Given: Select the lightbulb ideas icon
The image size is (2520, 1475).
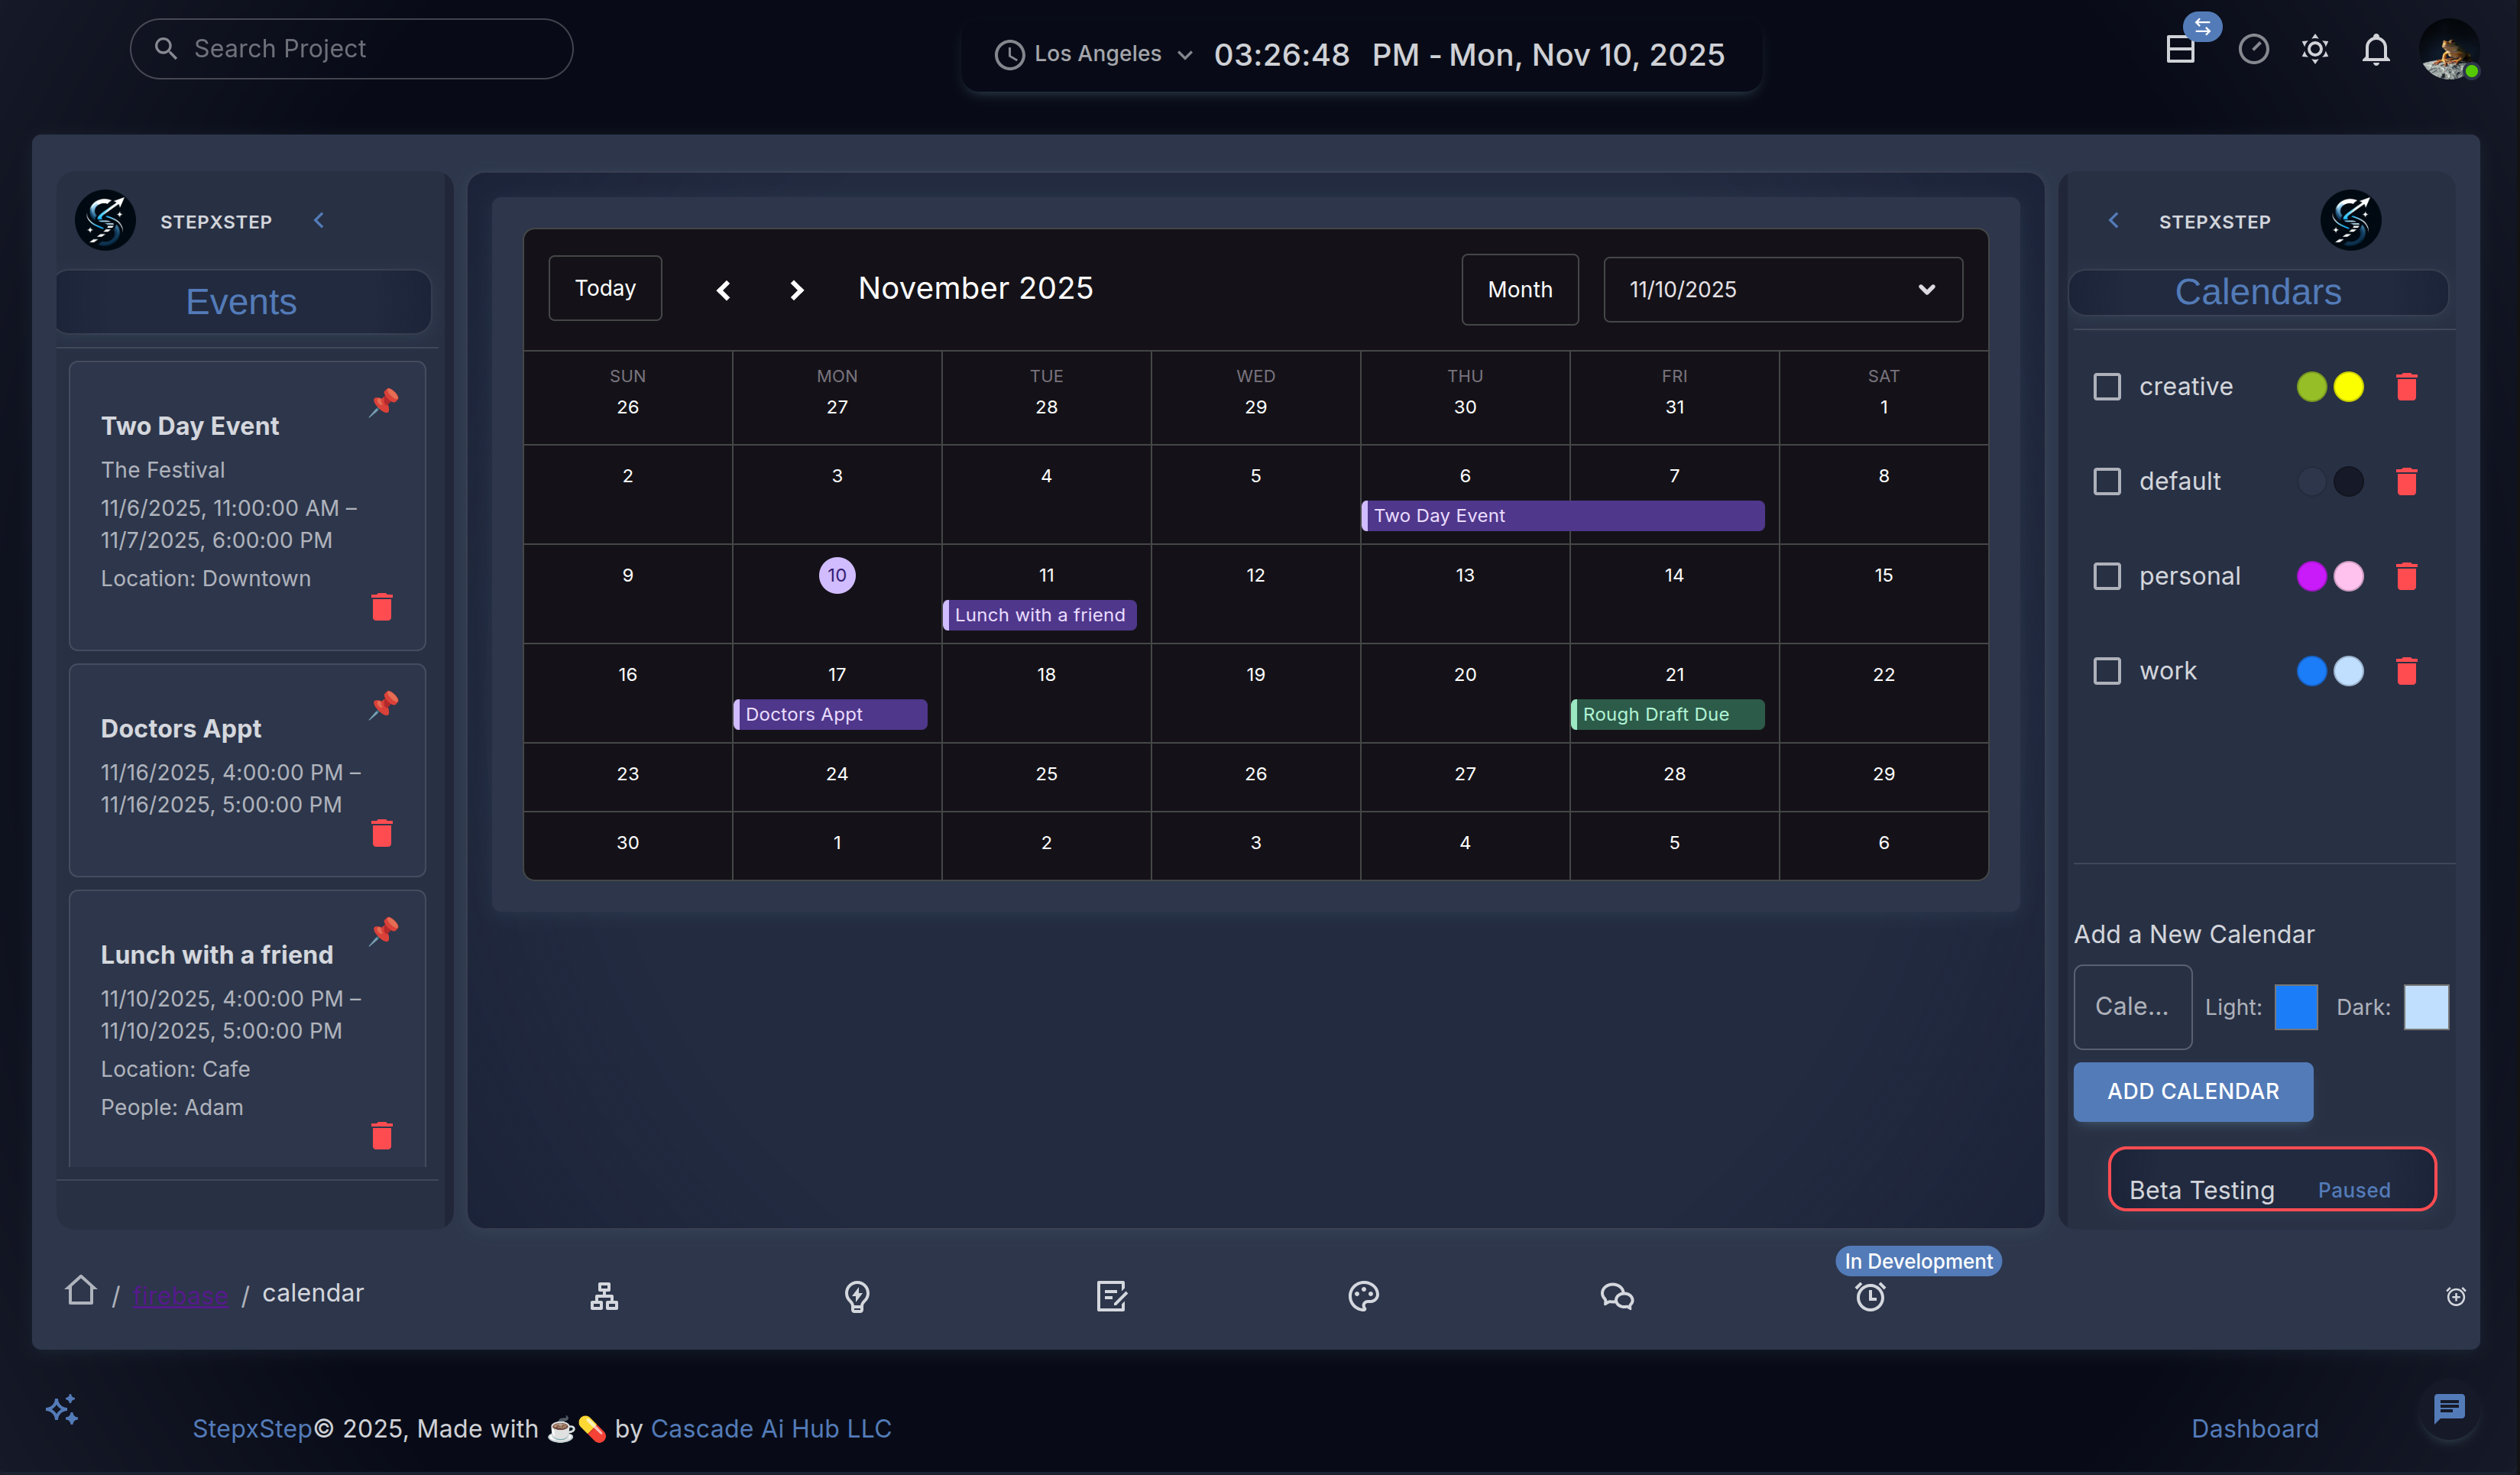Looking at the screenshot, I should (857, 1296).
